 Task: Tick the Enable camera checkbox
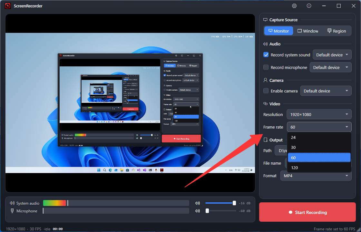coord(266,91)
